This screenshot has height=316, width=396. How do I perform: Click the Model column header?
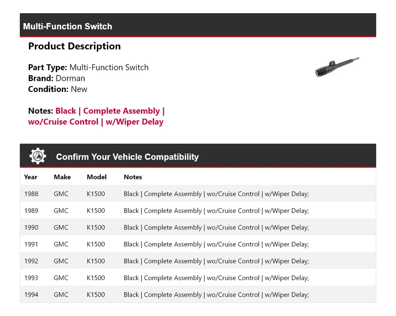(x=97, y=177)
